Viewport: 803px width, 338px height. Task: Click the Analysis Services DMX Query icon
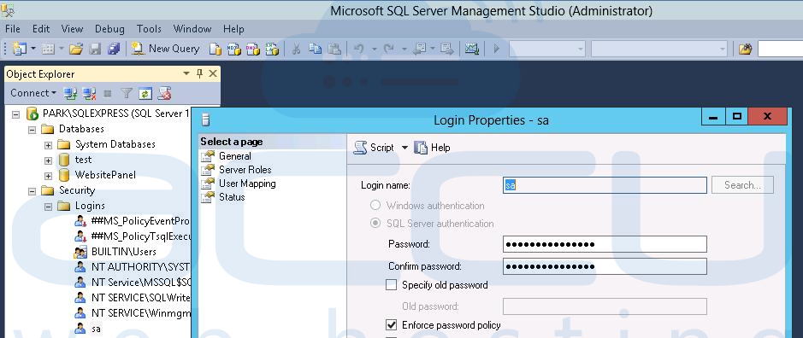253,50
